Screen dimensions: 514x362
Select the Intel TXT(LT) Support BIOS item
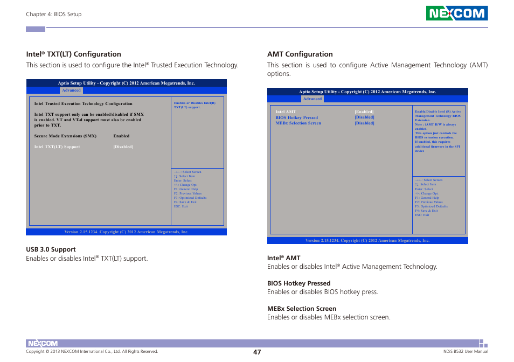(57, 147)
